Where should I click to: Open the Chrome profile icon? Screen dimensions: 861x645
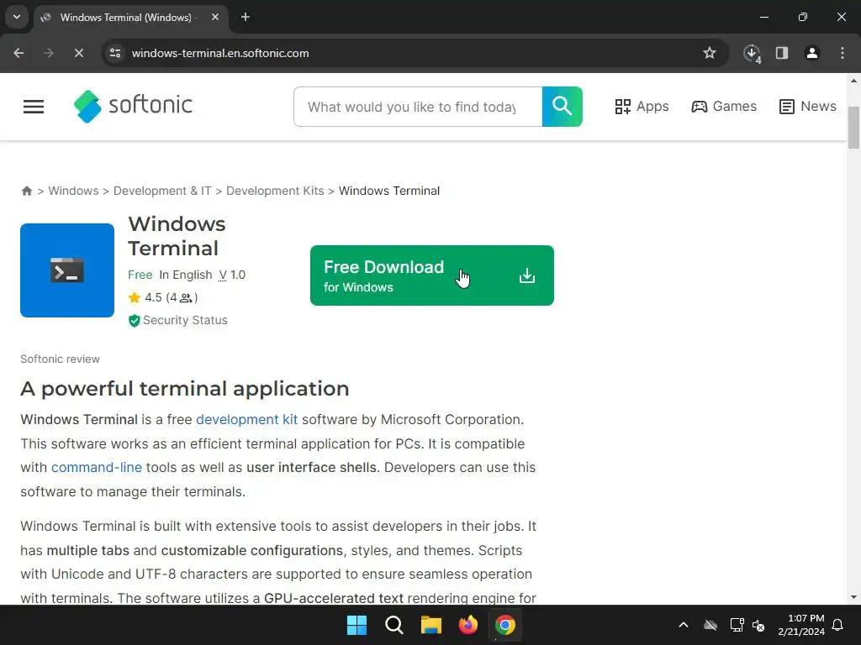click(812, 53)
